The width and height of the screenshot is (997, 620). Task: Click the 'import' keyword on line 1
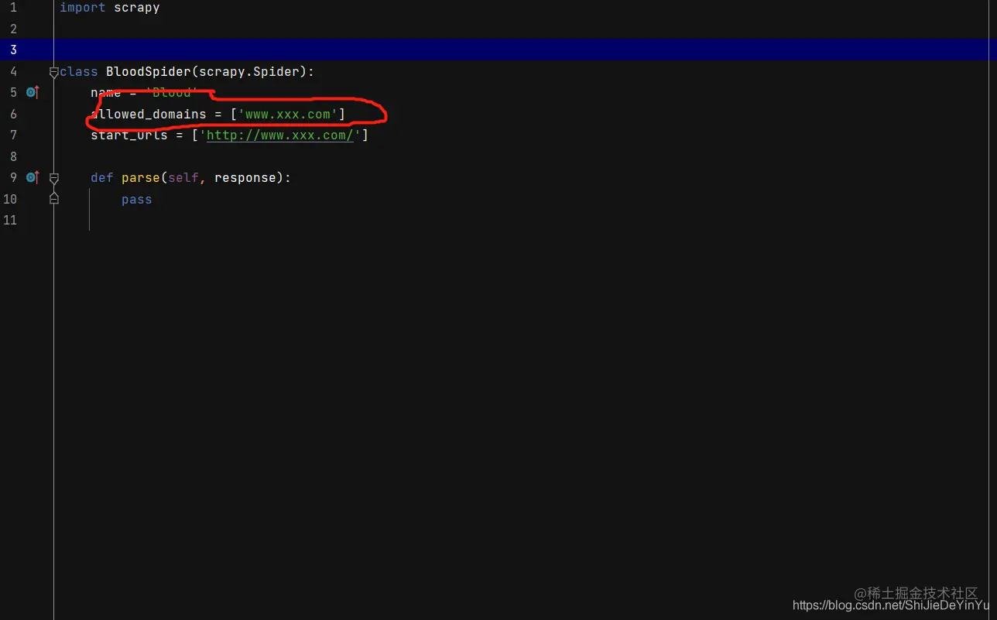tap(83, 8)
